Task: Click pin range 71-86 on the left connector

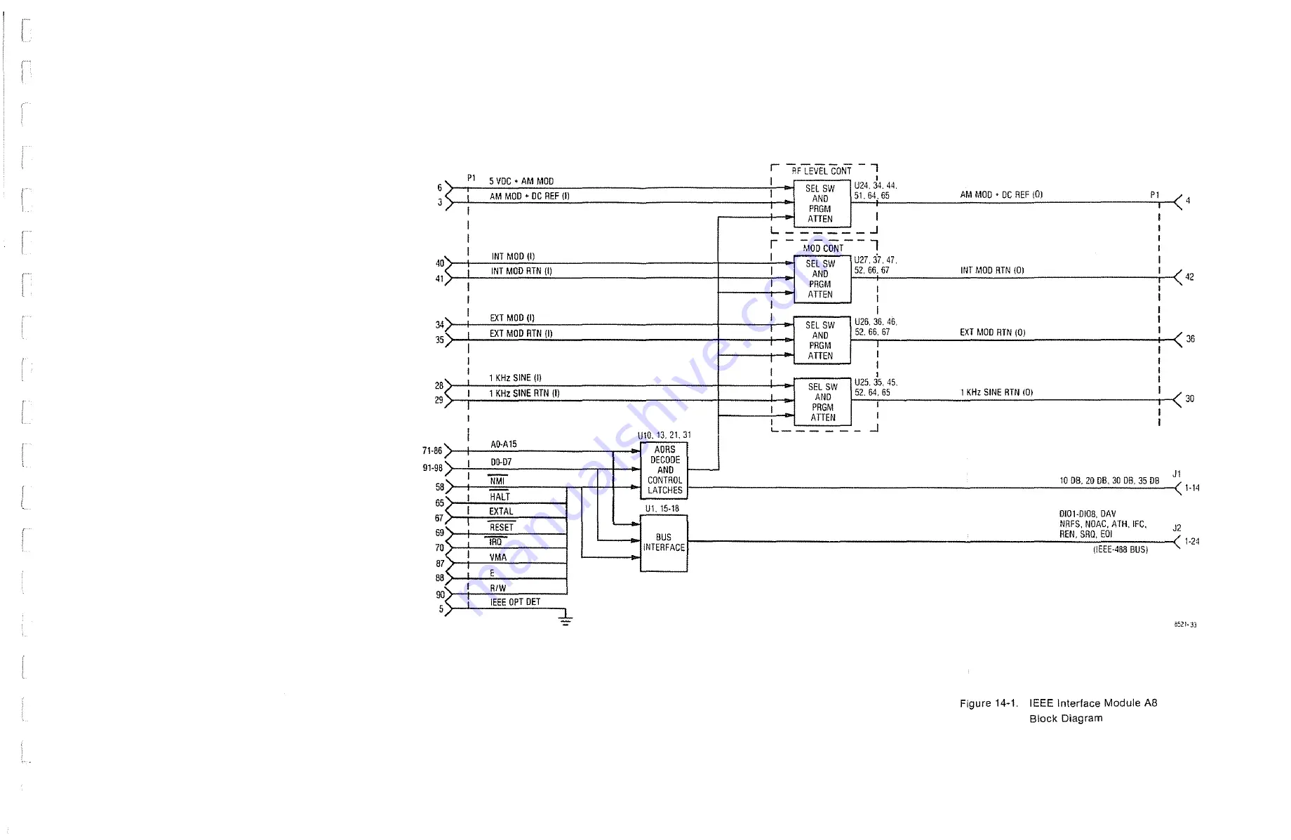Action: click(432, 451)
